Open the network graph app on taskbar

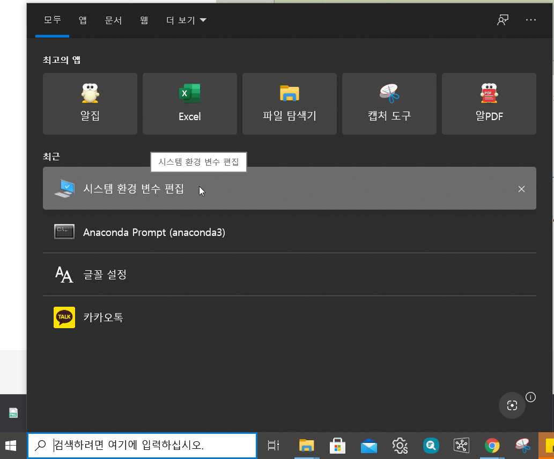pyautogui.click(x=461, y=446)
